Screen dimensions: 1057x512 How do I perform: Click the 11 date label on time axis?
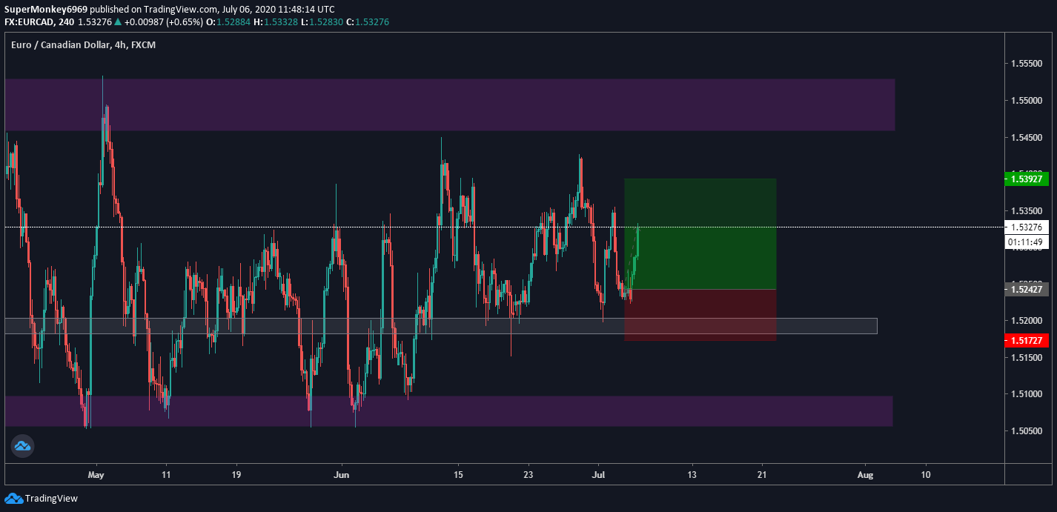[x=166, y=474]
